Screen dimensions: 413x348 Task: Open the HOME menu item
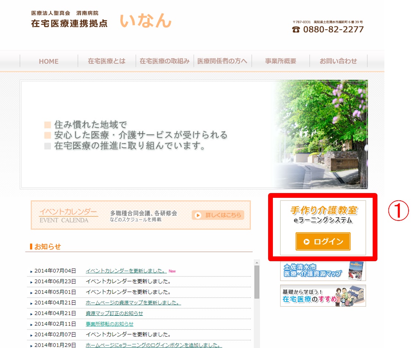click(49, 61)
